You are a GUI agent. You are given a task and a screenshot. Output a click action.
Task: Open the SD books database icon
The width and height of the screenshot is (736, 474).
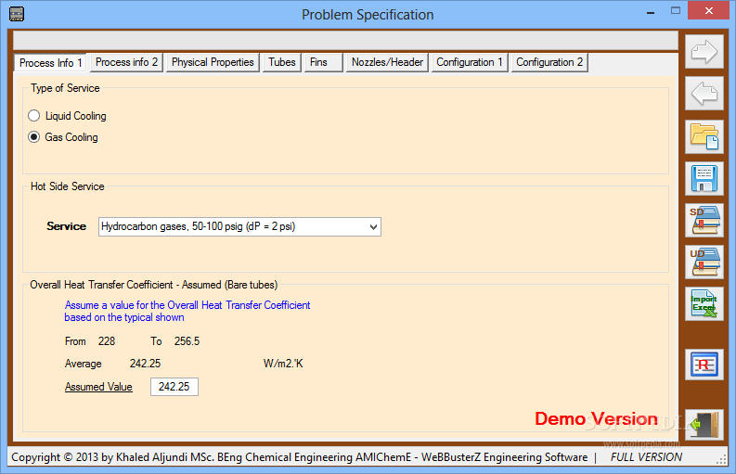pyautogui.click(x=704, y=220)
